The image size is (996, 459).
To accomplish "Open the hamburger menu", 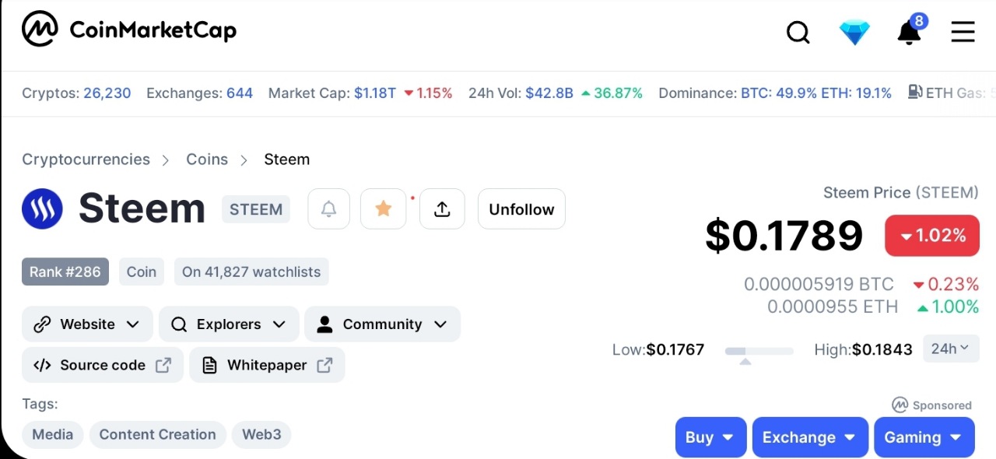I will 963,32.
